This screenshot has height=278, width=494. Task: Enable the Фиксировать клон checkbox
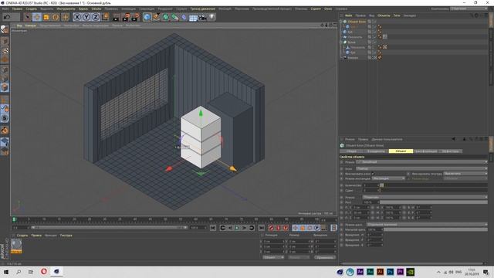[x=373, y=173]
